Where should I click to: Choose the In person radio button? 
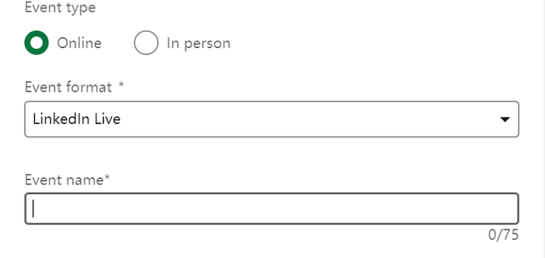pos(146,43)
